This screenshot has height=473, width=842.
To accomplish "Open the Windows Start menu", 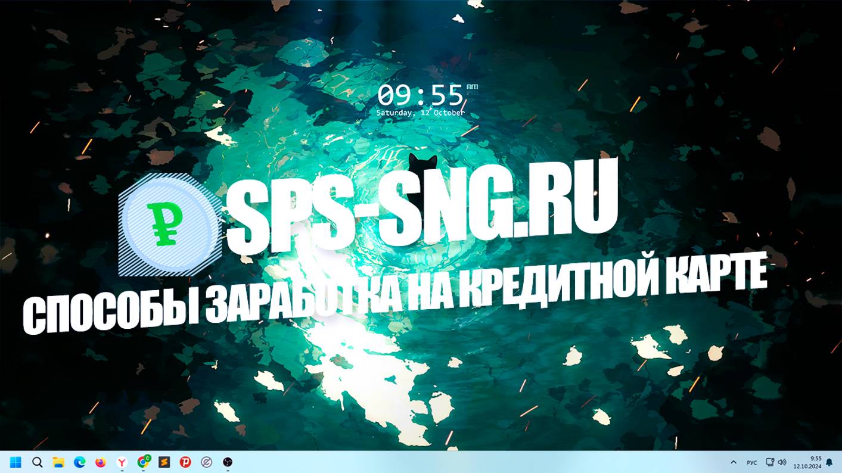I will [15, 462].
